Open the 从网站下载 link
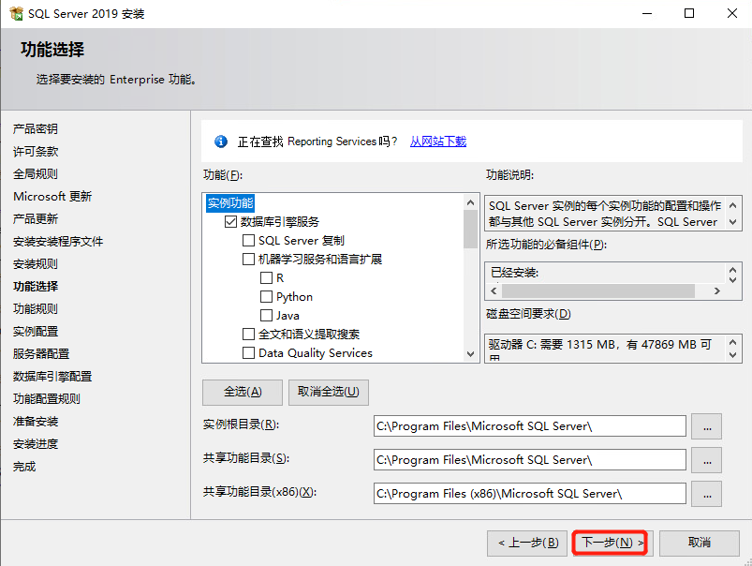Screen dimensions: 752x566 point(438,141)
